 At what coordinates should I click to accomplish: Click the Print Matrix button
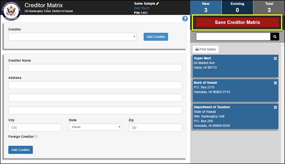click(206, 49)
